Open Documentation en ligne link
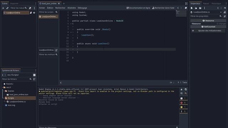 (x=138, y=8)
